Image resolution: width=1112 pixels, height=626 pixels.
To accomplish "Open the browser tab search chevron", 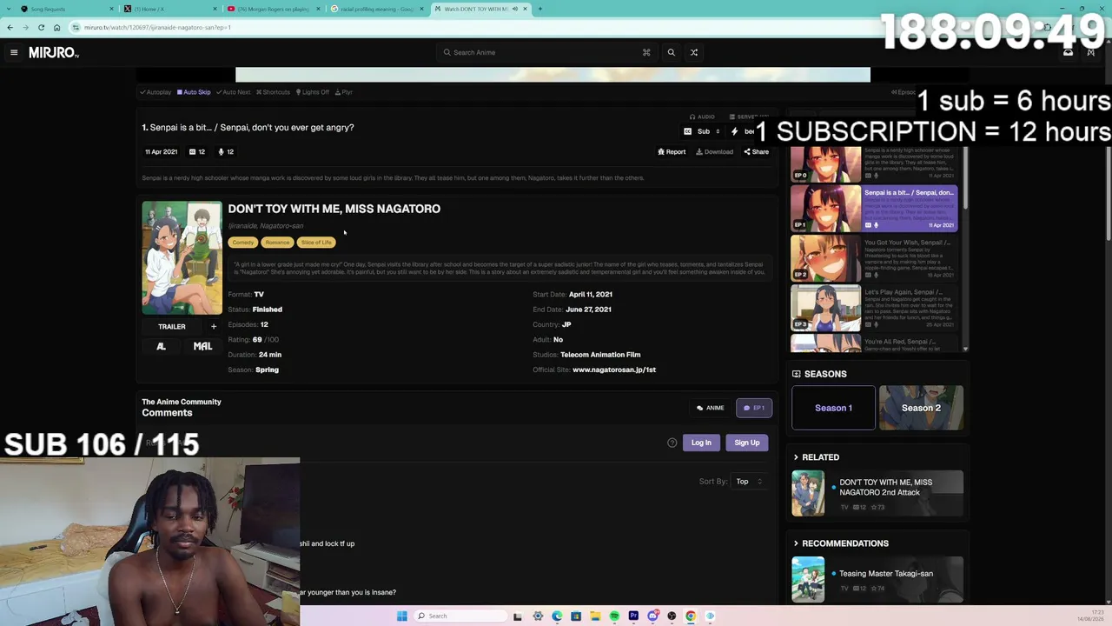I will click(8, 9).
